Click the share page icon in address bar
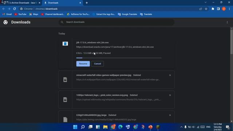The width and height of the screenshot is (233, 131). pyautogui.click(x=201, y=9)
